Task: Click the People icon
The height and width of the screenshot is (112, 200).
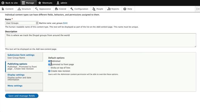Action: tap(94, 9)
